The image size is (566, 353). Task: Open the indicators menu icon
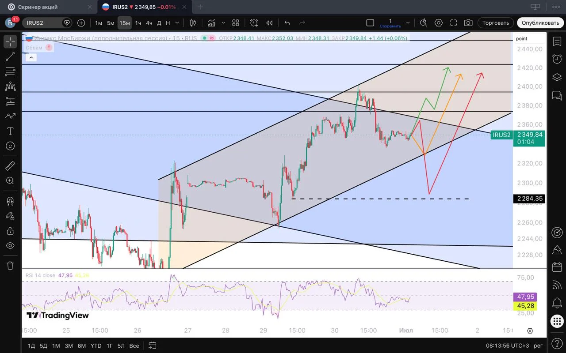tap(211, 23)
